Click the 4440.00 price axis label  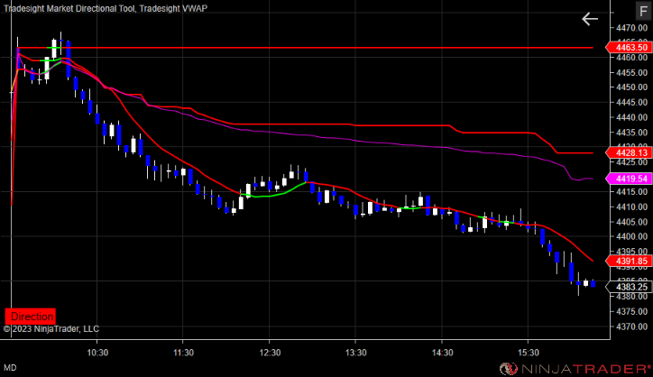click(631, 117)
